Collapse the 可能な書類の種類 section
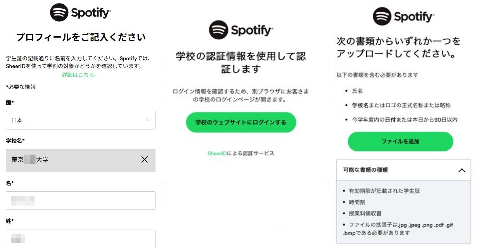The height and width of the screenshot is (252, 484). pyautogui.click(x=462, y=170)
